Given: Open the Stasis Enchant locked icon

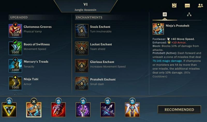Looking at the screenshot, I should [82, 31].
